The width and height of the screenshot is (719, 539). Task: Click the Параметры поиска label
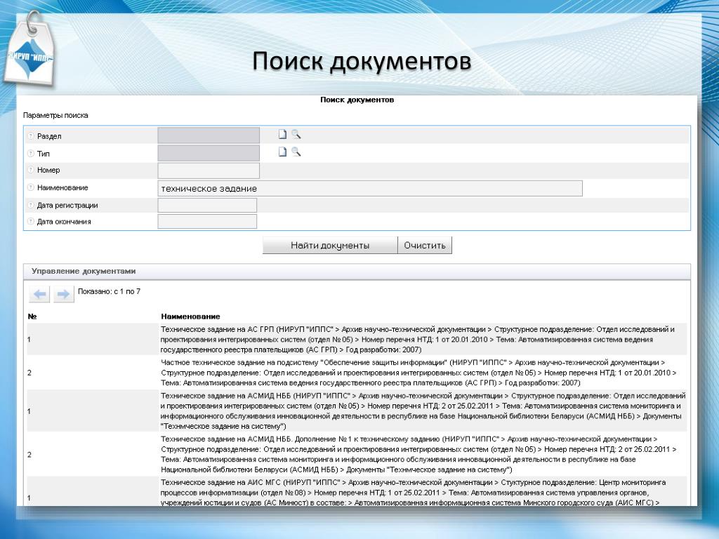(x=55, y=116)
